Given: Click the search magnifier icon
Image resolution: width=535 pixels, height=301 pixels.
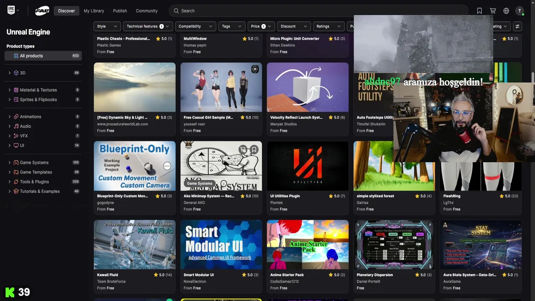Looking at the screenshot, I should click(x=176, y=11).
